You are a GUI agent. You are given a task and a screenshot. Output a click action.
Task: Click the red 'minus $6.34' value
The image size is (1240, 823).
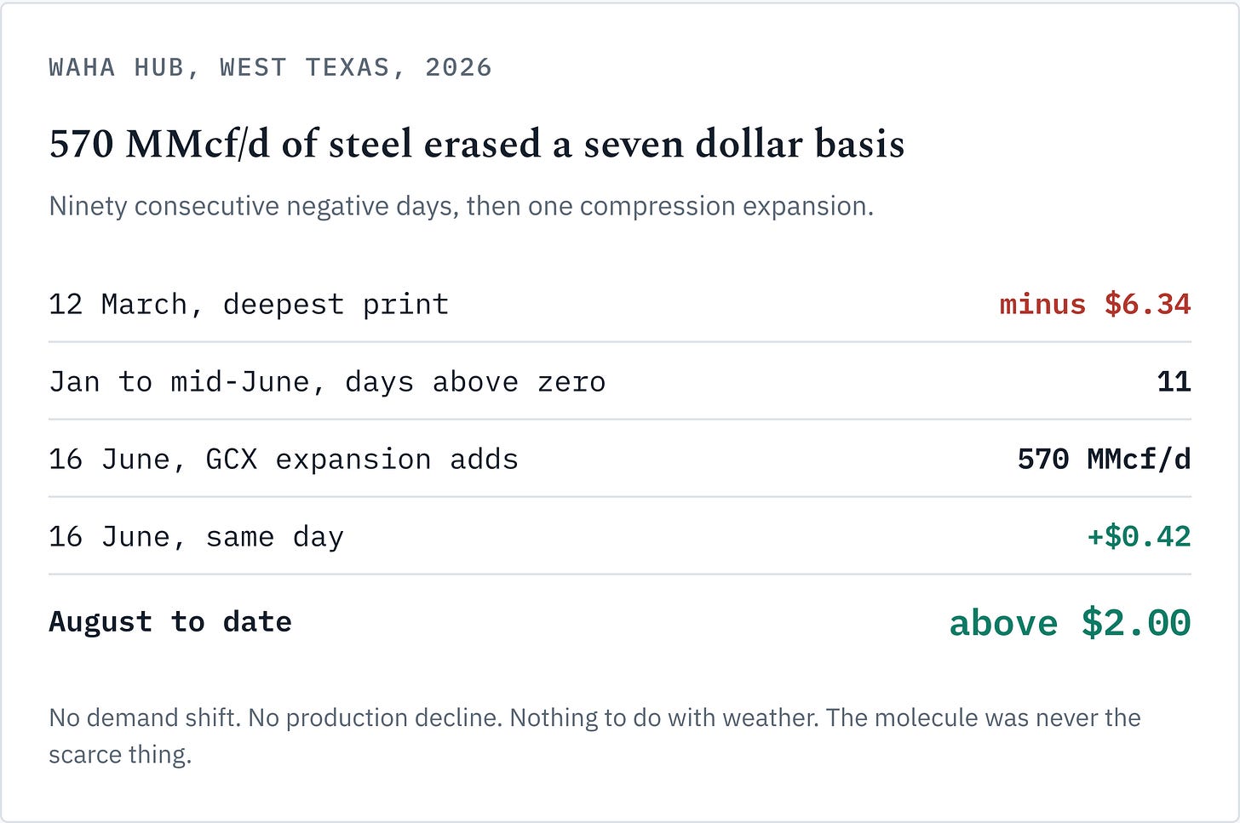(1095, 304)
